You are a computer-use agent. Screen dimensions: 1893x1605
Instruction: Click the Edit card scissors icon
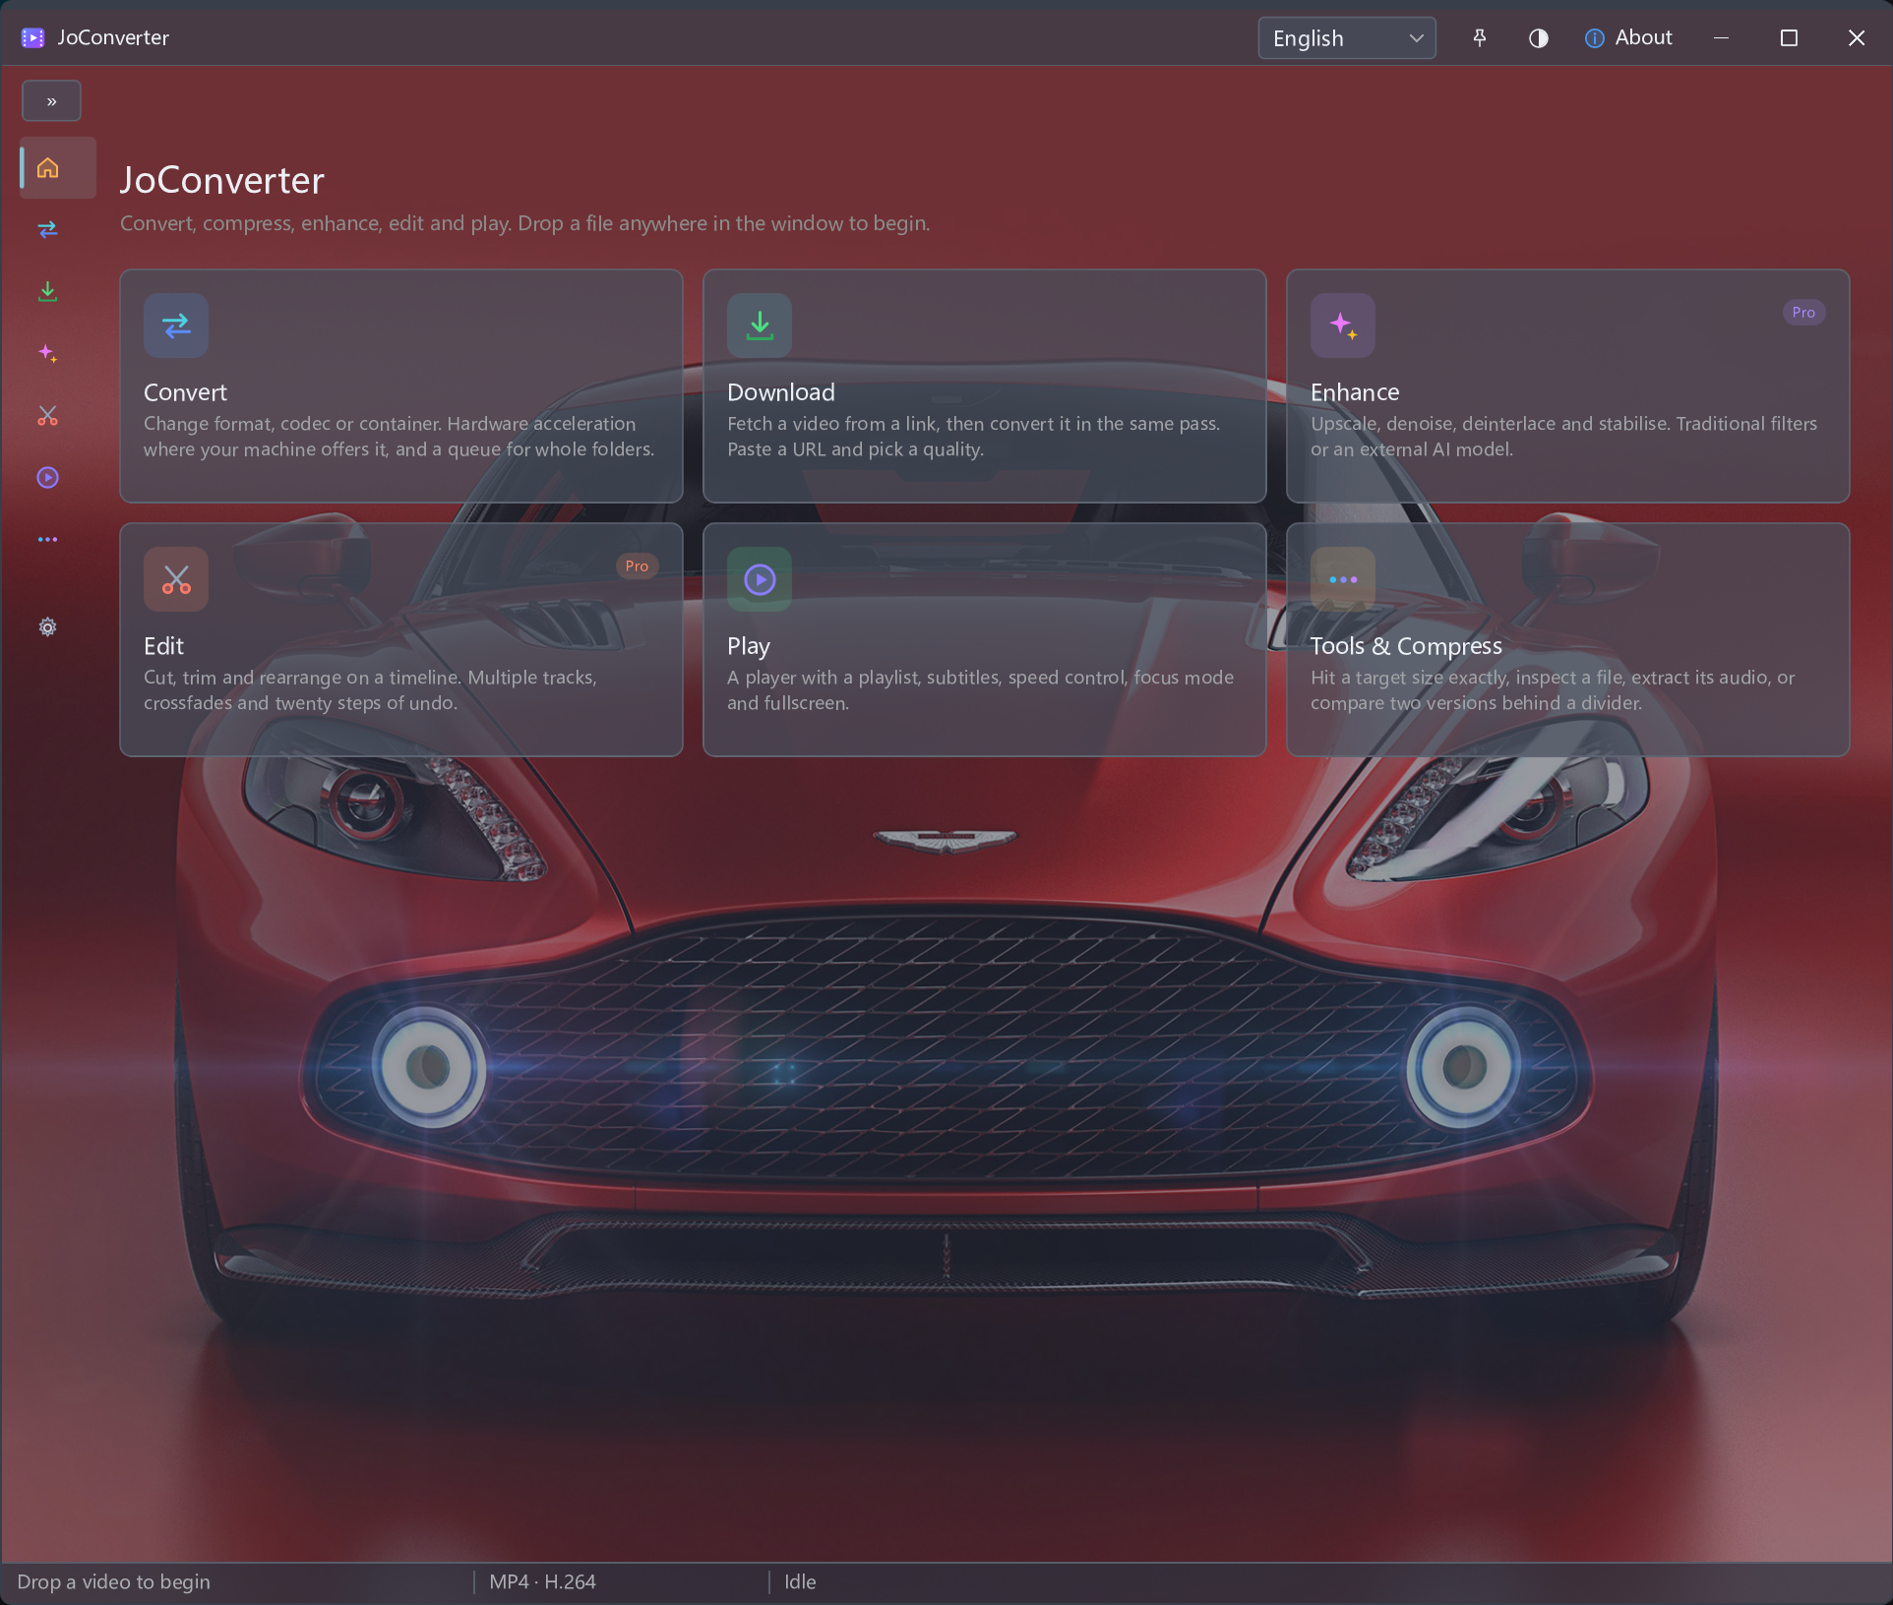point(176,579)
